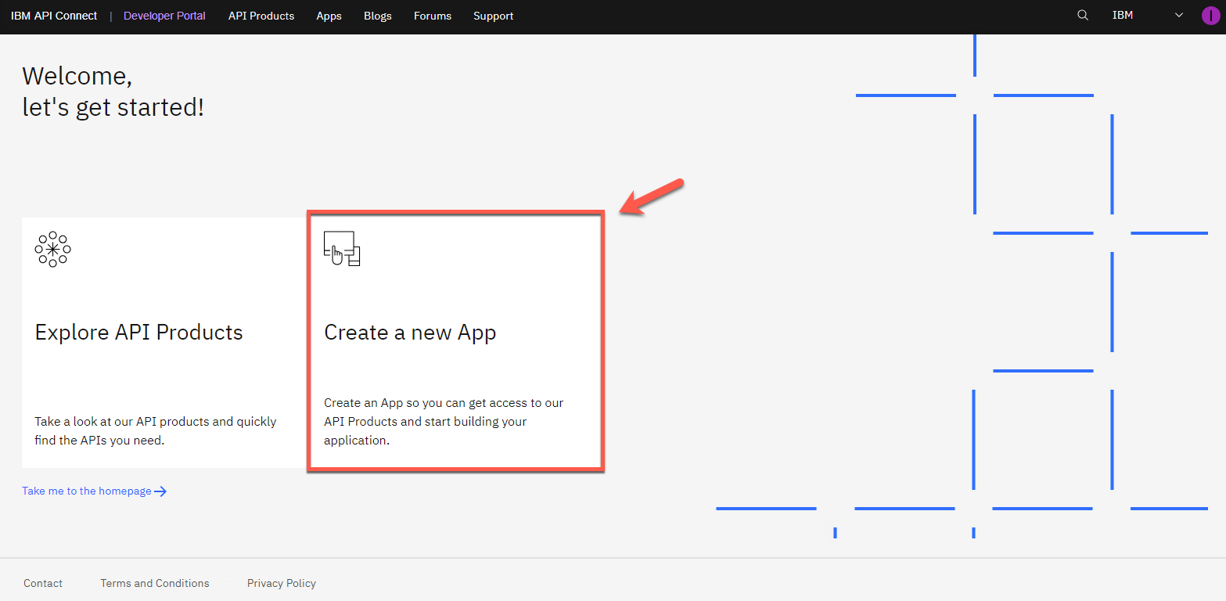Open the Privacy Policy footer link
Screen dimensions: 1226x601
282,583
